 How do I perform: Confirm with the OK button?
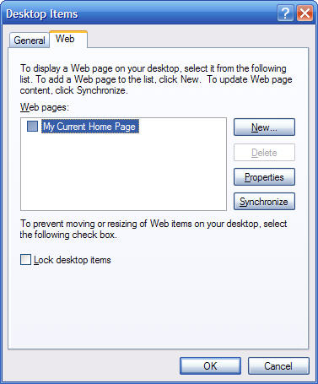point(210,366)
